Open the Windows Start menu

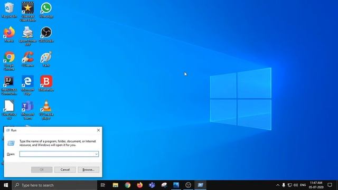tap(6, 185)
